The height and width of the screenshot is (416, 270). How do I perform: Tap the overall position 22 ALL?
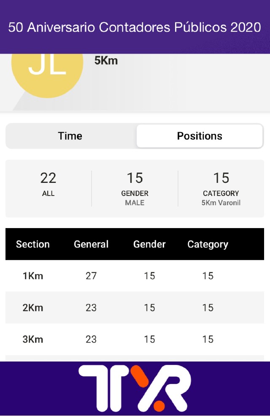[x=48, y=184]
